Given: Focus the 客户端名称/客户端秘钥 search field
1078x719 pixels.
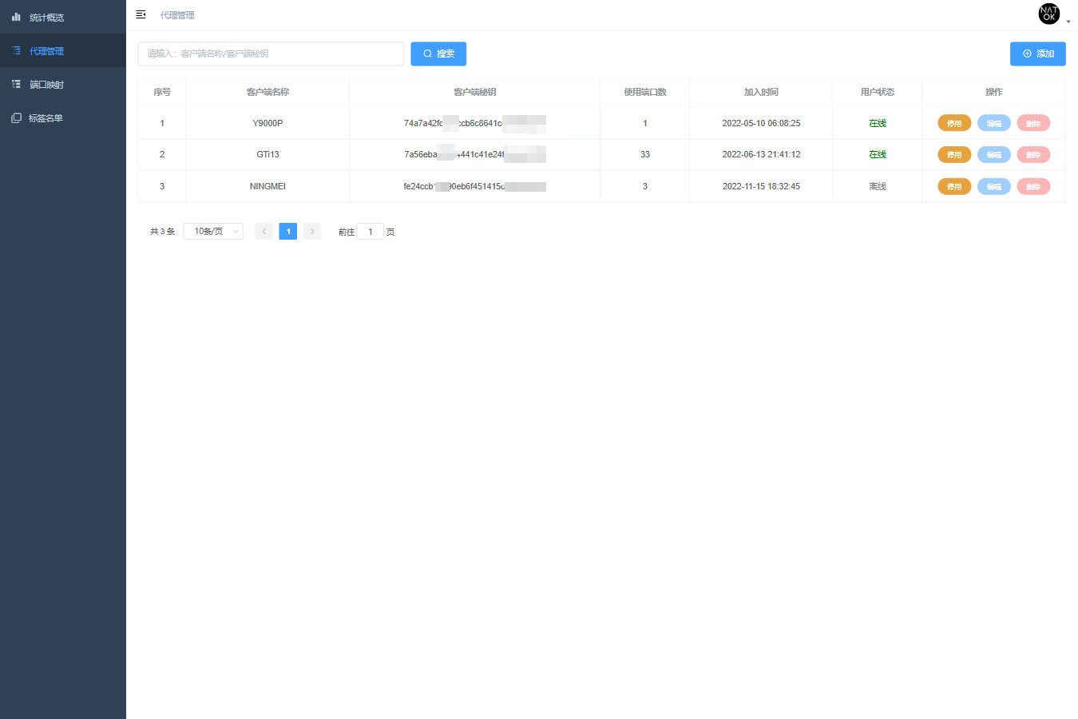Looking at the screenshot, I should point(271,54).
